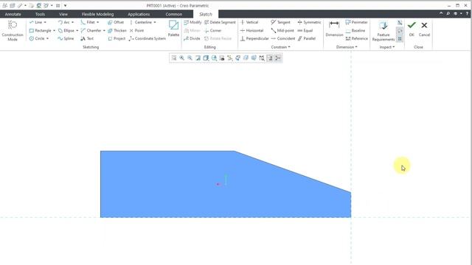Cancel the sketch

[x=424, y=29]
